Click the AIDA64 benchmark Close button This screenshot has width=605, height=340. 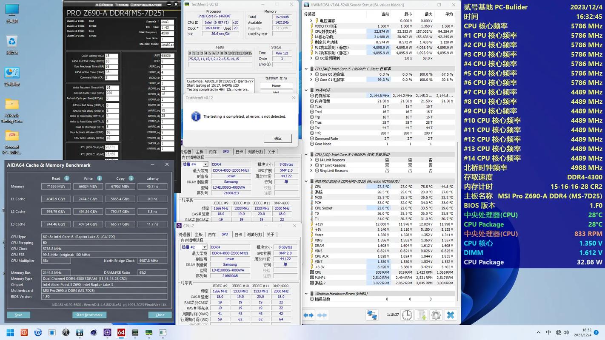click(160, 315)
